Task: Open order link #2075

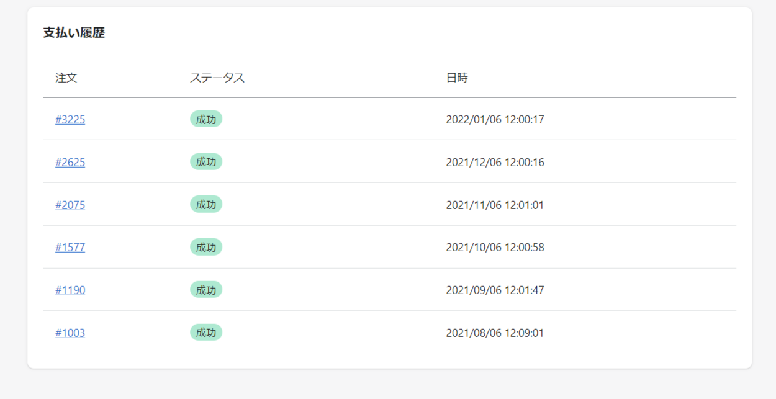Action: point(70,205)
